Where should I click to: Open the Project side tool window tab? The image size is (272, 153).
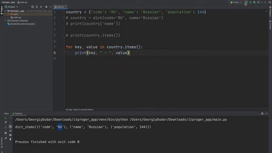[2, 10]
